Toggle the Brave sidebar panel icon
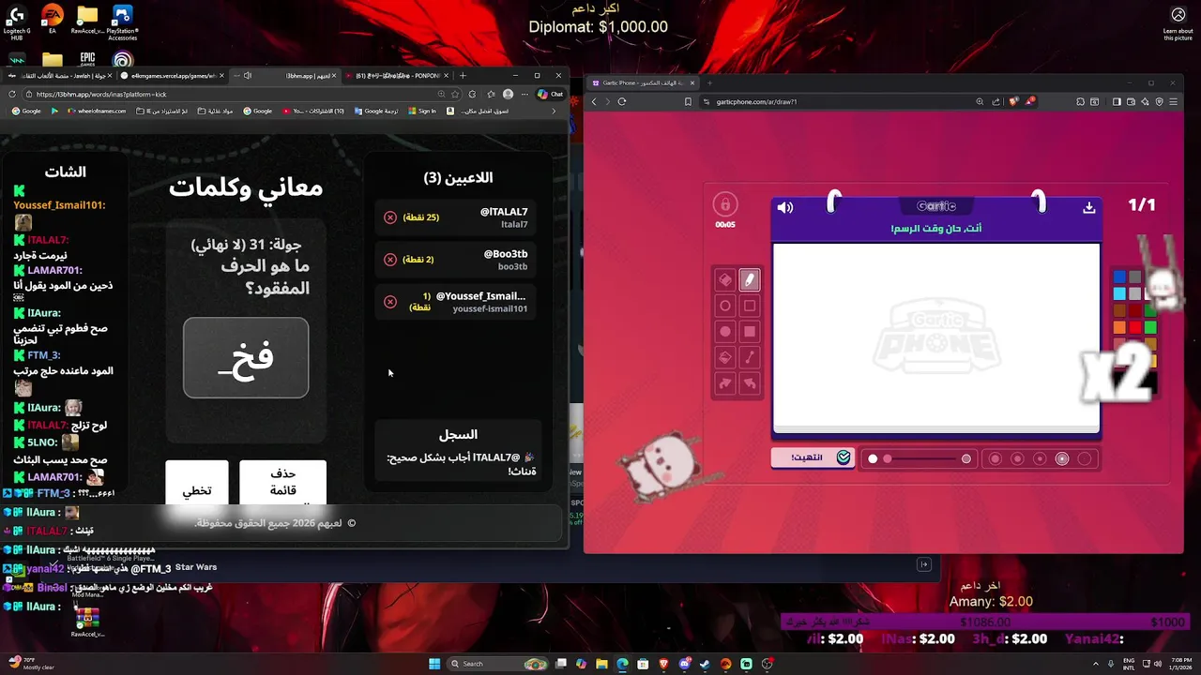This screenshot has height=675, width=1201. (x=1118, y=101)
